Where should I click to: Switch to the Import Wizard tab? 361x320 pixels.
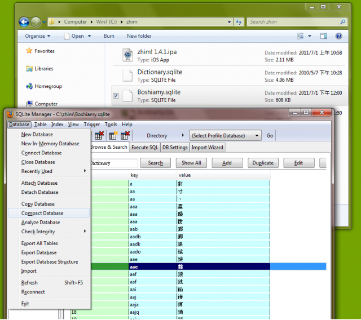click(x=207, y=148)
